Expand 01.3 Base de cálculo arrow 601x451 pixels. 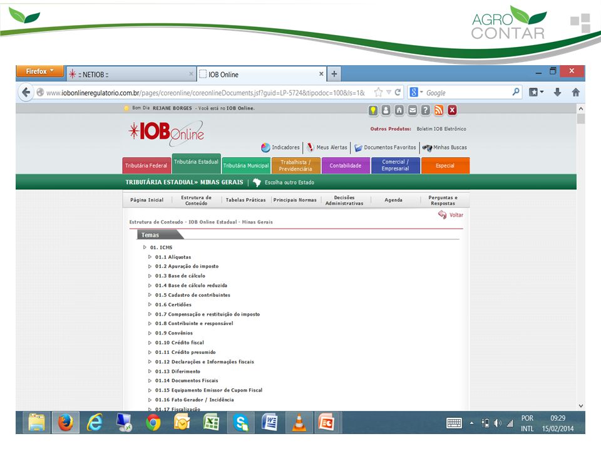[x=150, y=276]
